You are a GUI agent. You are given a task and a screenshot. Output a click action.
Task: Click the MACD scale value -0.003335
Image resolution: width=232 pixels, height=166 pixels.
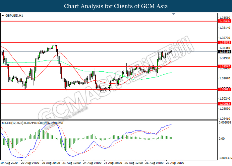pyautogui.click(x=225, y=158)
